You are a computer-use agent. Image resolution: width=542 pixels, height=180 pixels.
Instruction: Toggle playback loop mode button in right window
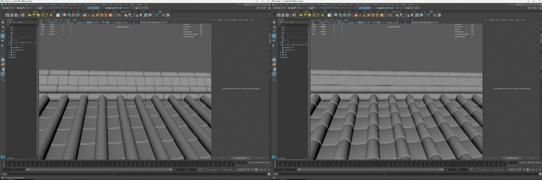tap(524, 169)
